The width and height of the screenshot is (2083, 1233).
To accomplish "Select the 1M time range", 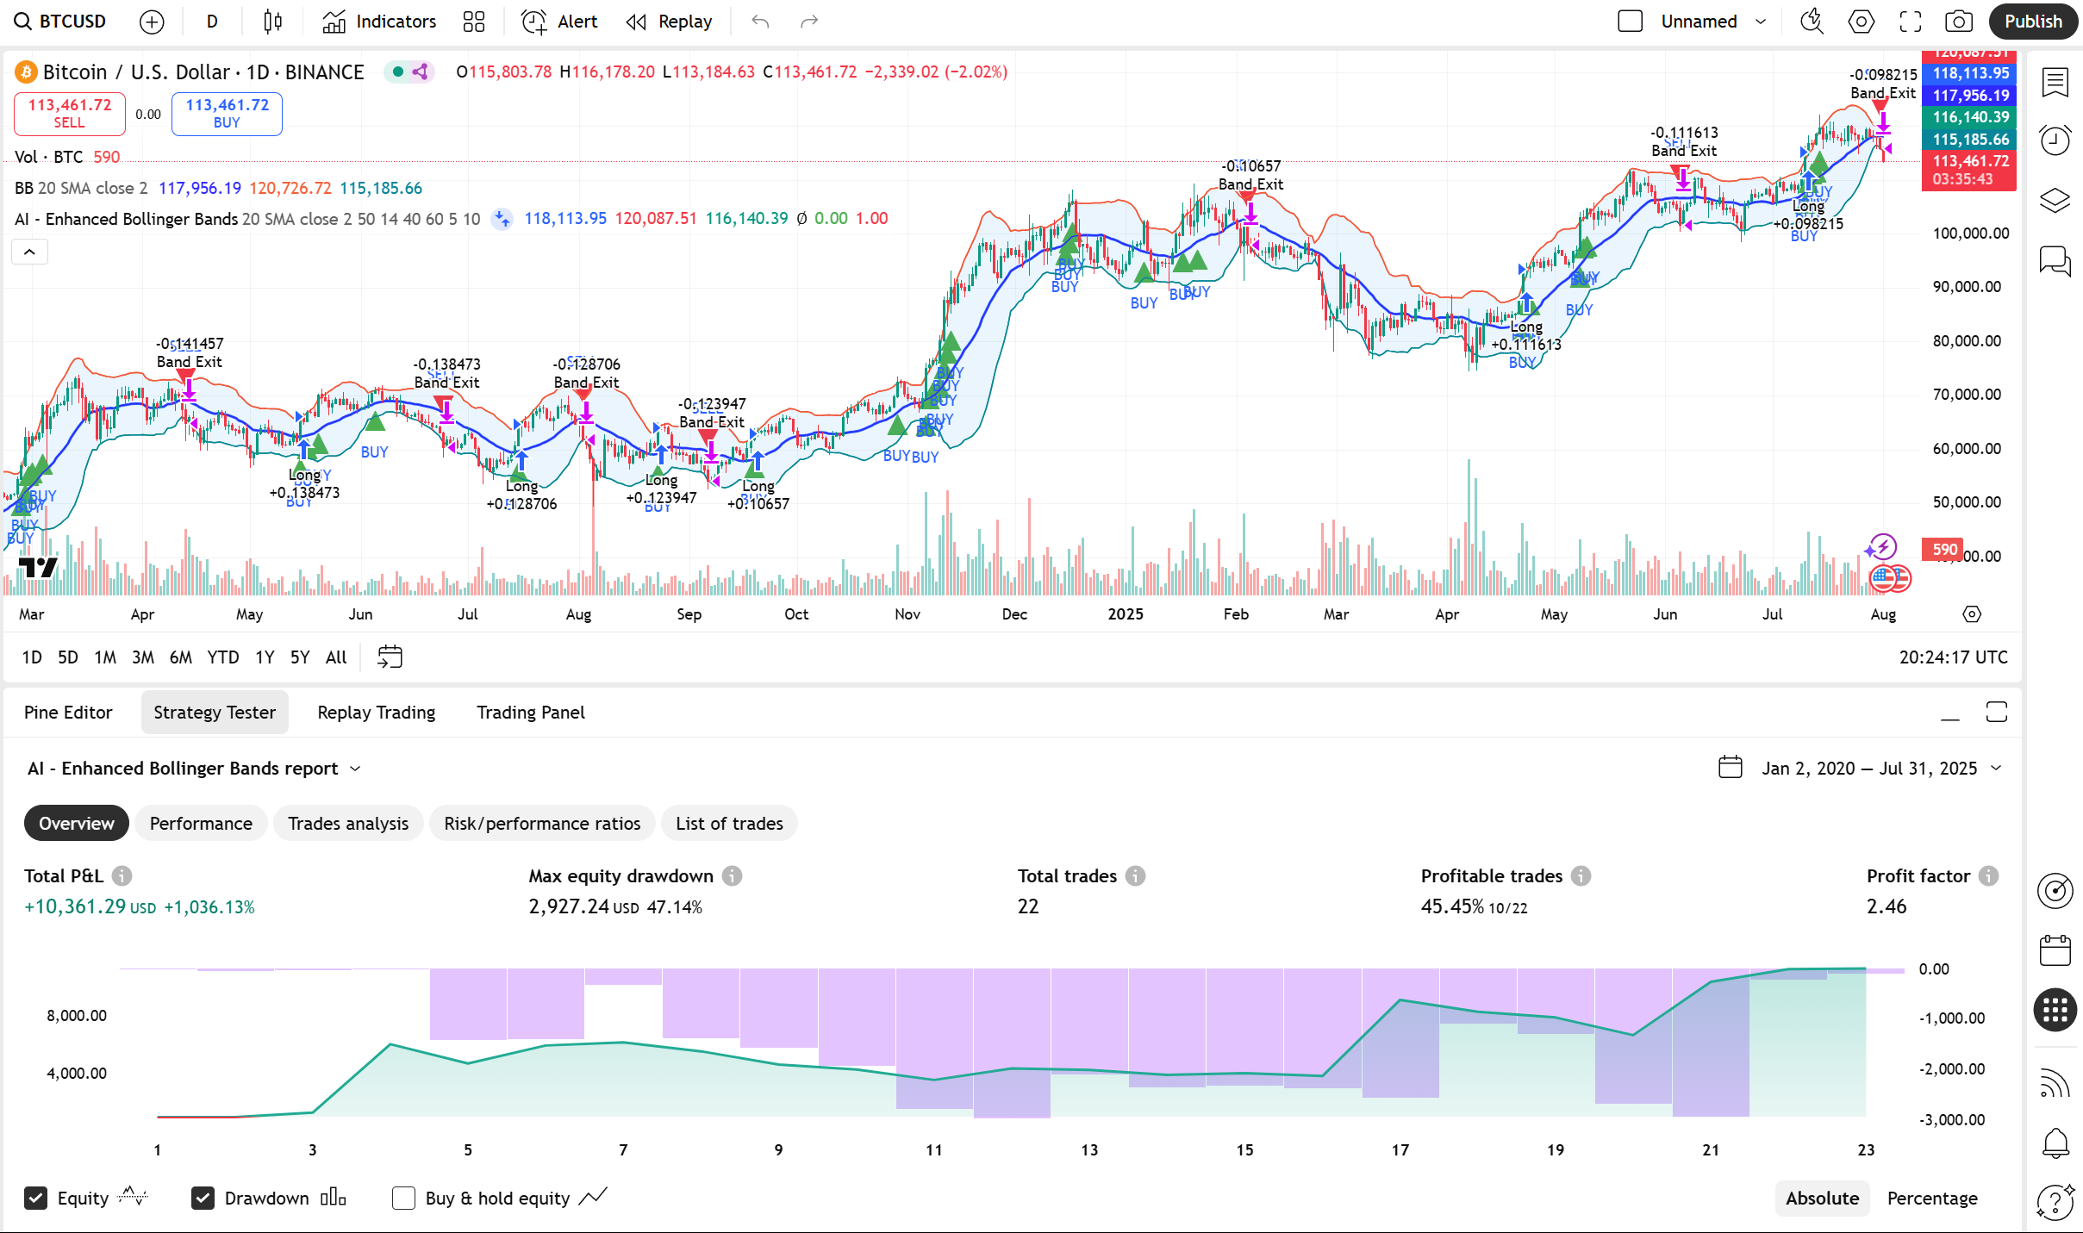I will point(105,657).
